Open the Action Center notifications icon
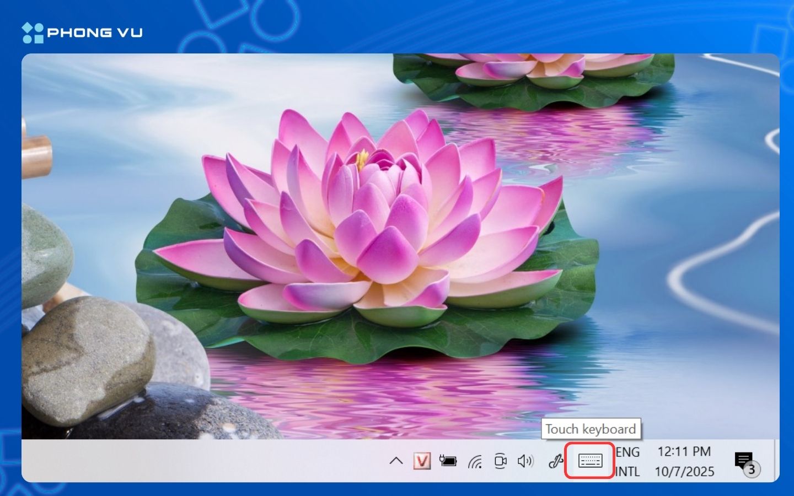 coord(743,460)
